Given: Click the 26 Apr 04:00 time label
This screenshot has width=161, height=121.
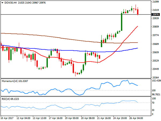Looking at the screenshot, I should pos(136,118).
